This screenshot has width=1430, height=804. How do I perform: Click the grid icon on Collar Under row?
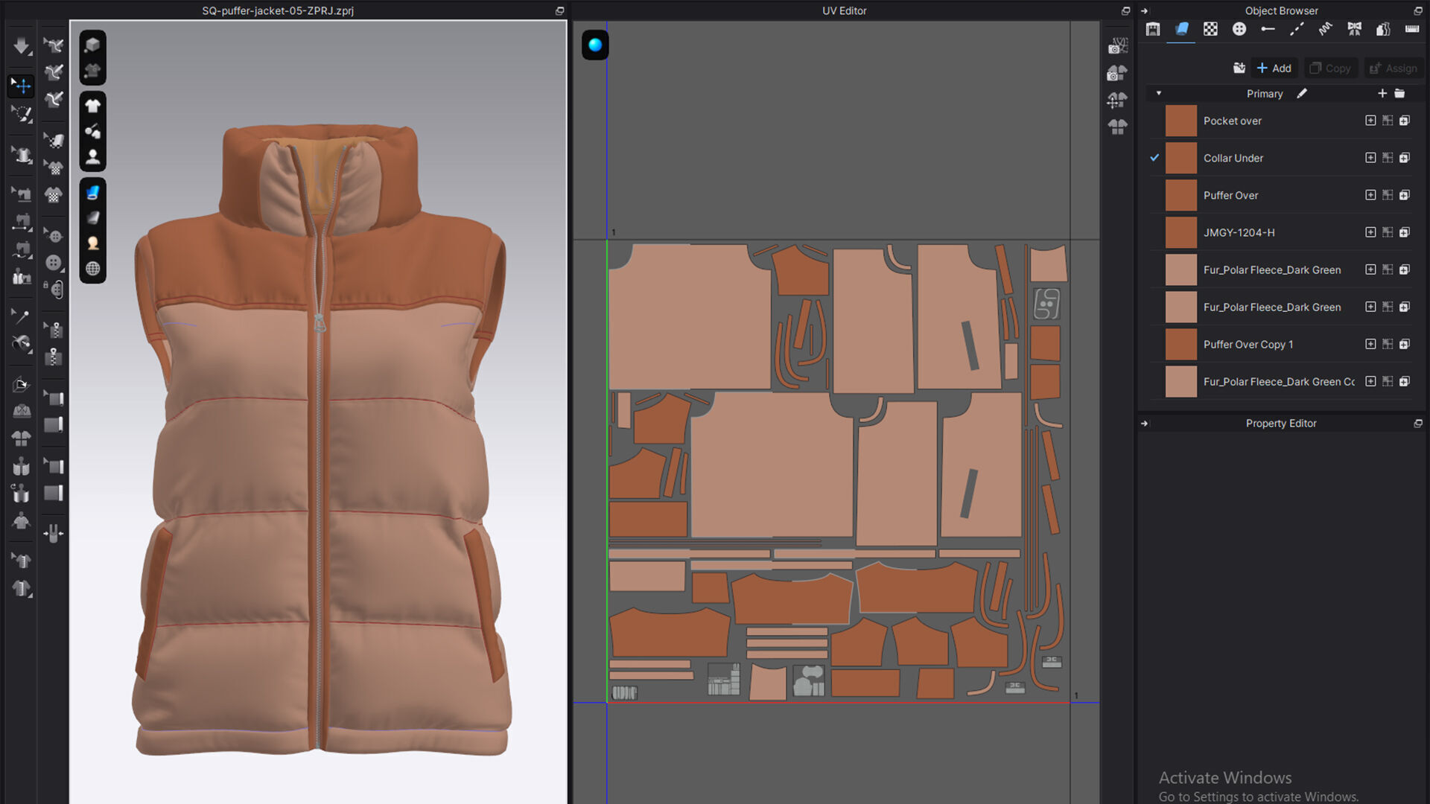[1388, 158]
